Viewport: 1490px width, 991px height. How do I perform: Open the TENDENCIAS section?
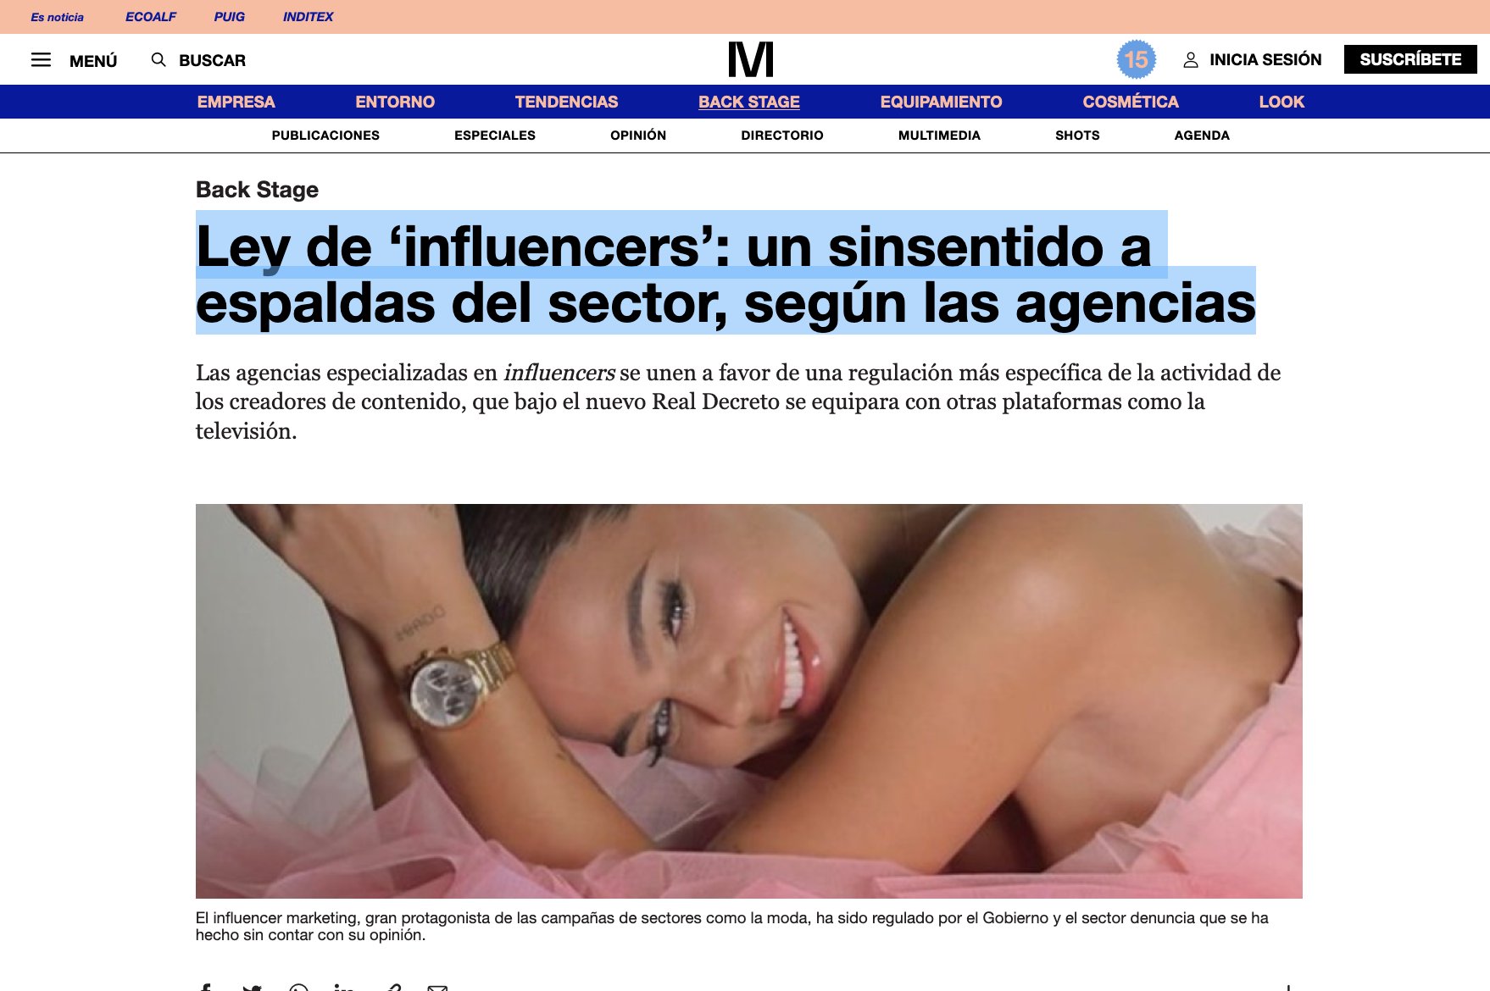566,102
